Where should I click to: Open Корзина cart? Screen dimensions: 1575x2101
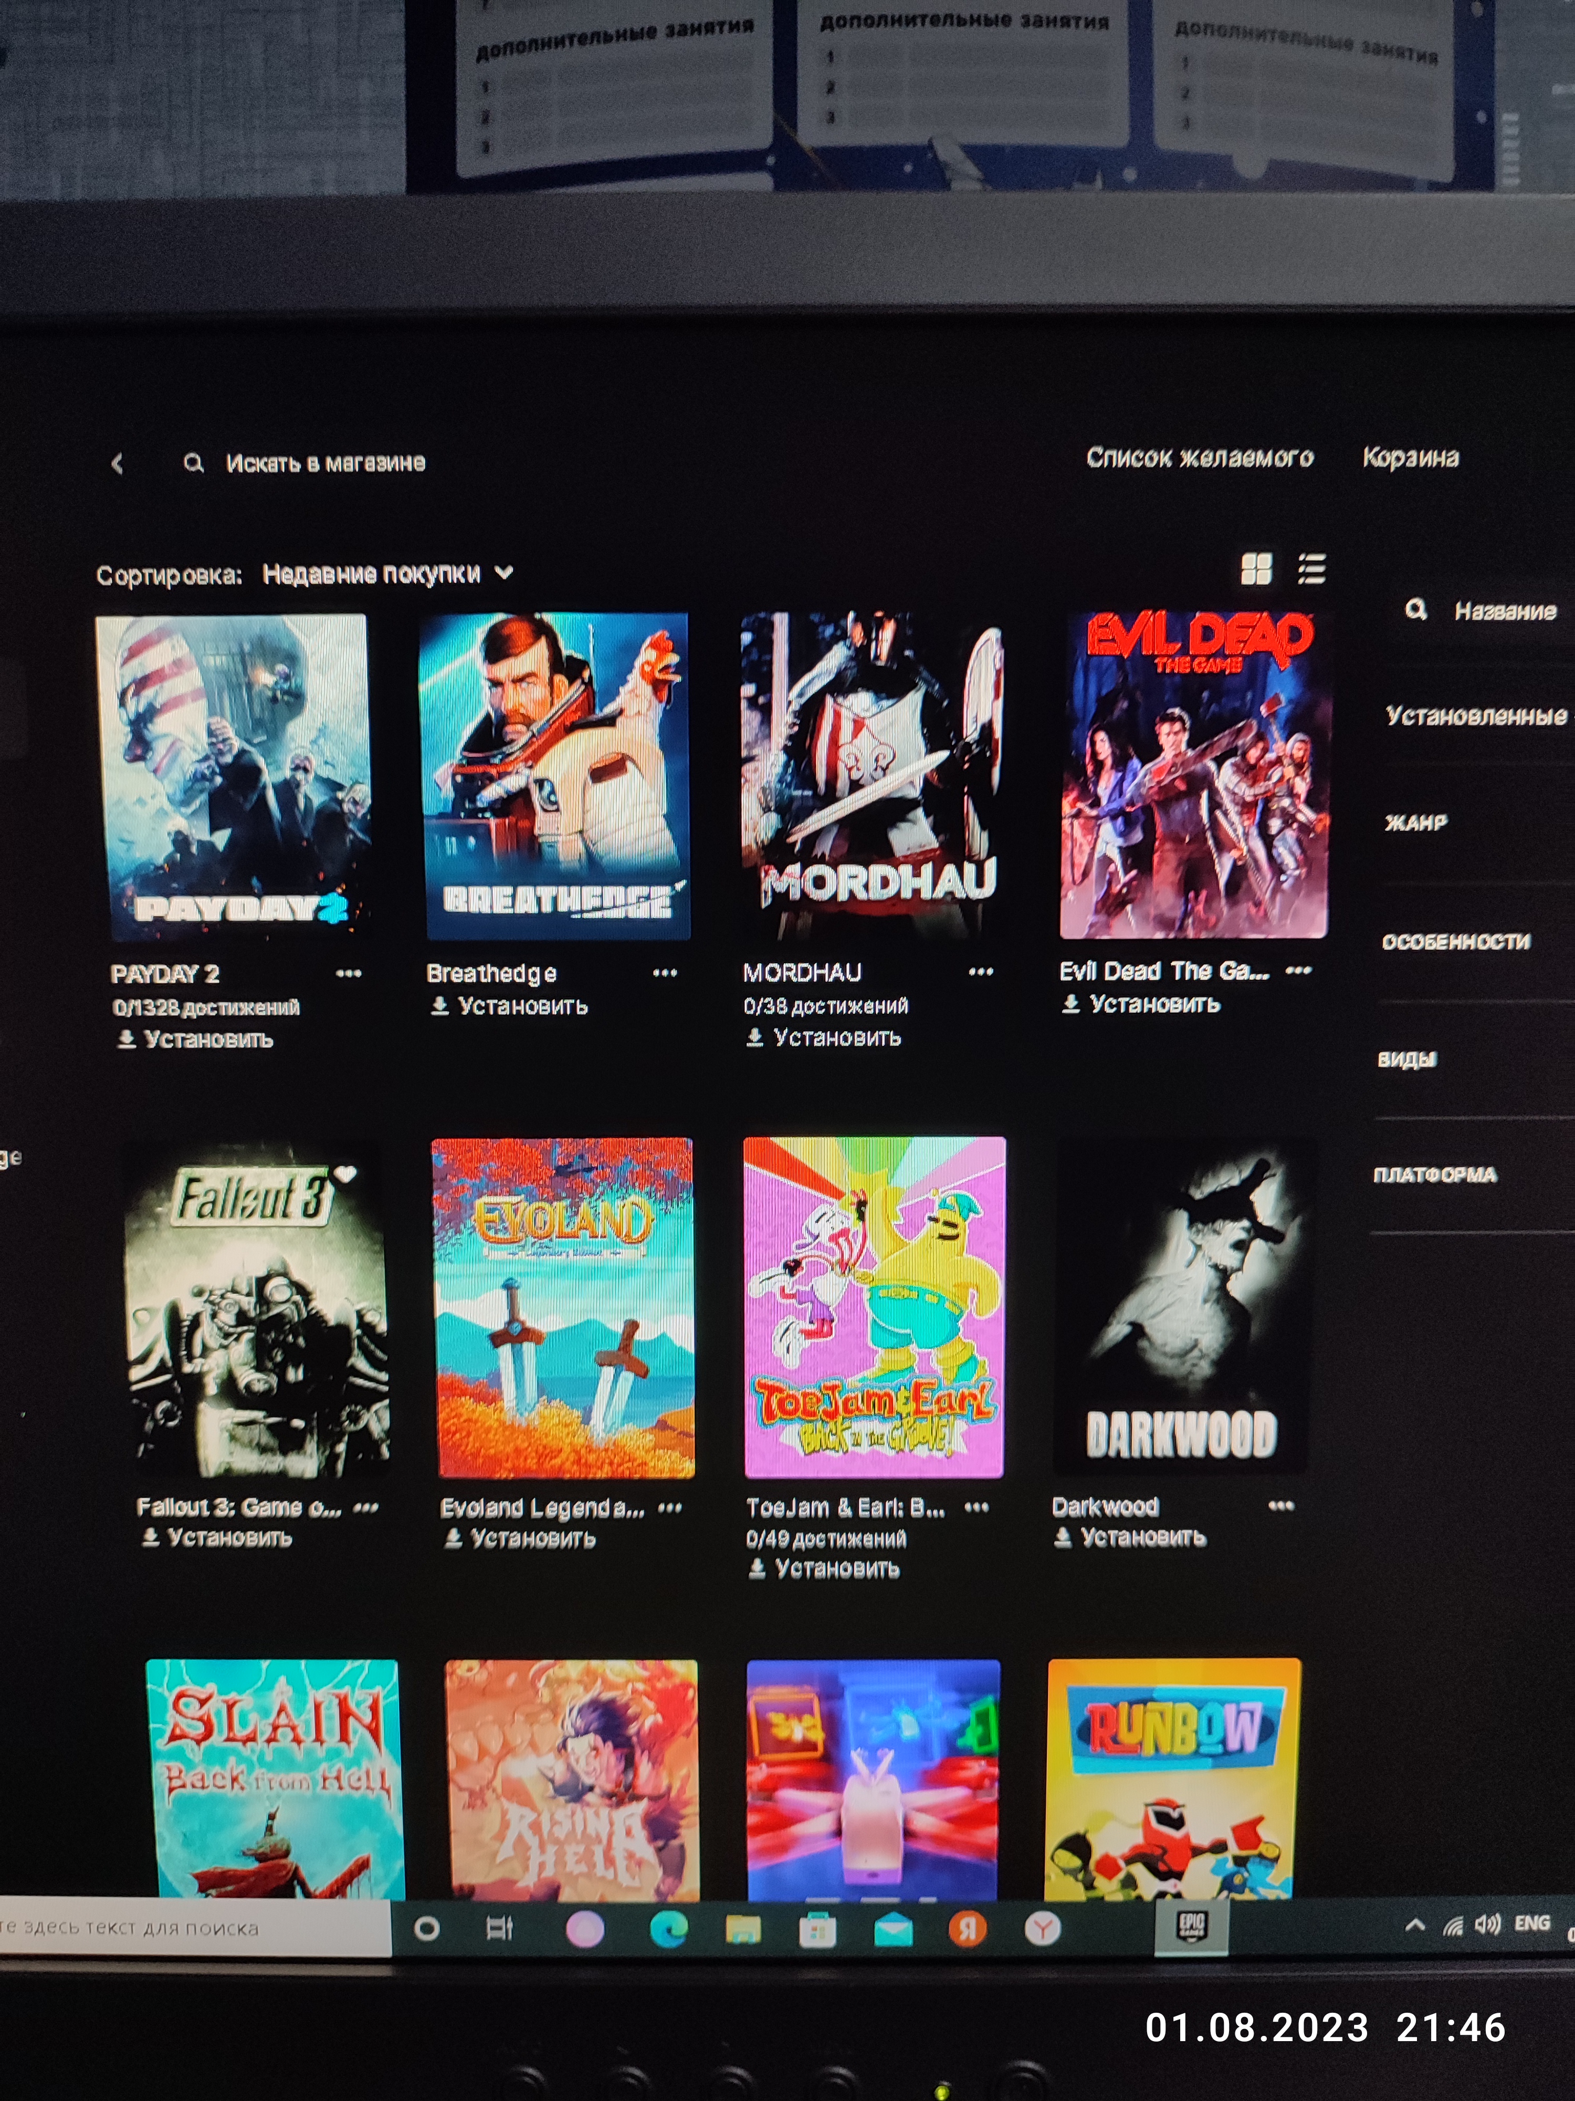(x=1410, y=457)
